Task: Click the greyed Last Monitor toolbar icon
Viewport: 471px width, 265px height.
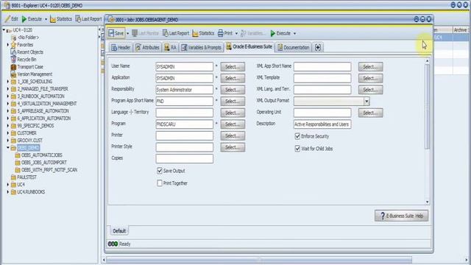Action: [x=135, y=33]
